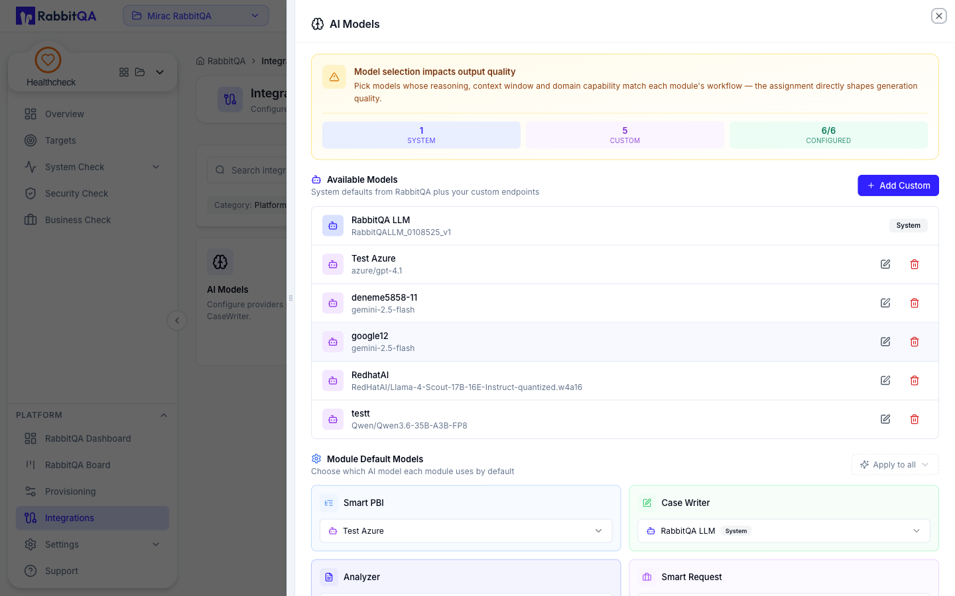Viewport: 955px width, 596px height.
Task: Click the google12 model robot icon
Action: [x=333, y=342]
